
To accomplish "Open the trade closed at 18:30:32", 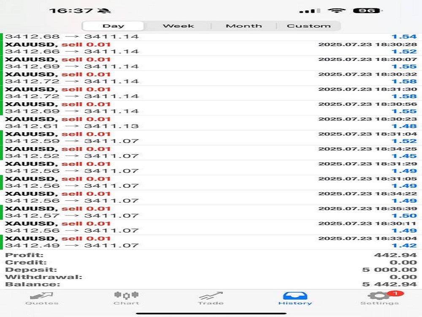I will coord(211,78).
